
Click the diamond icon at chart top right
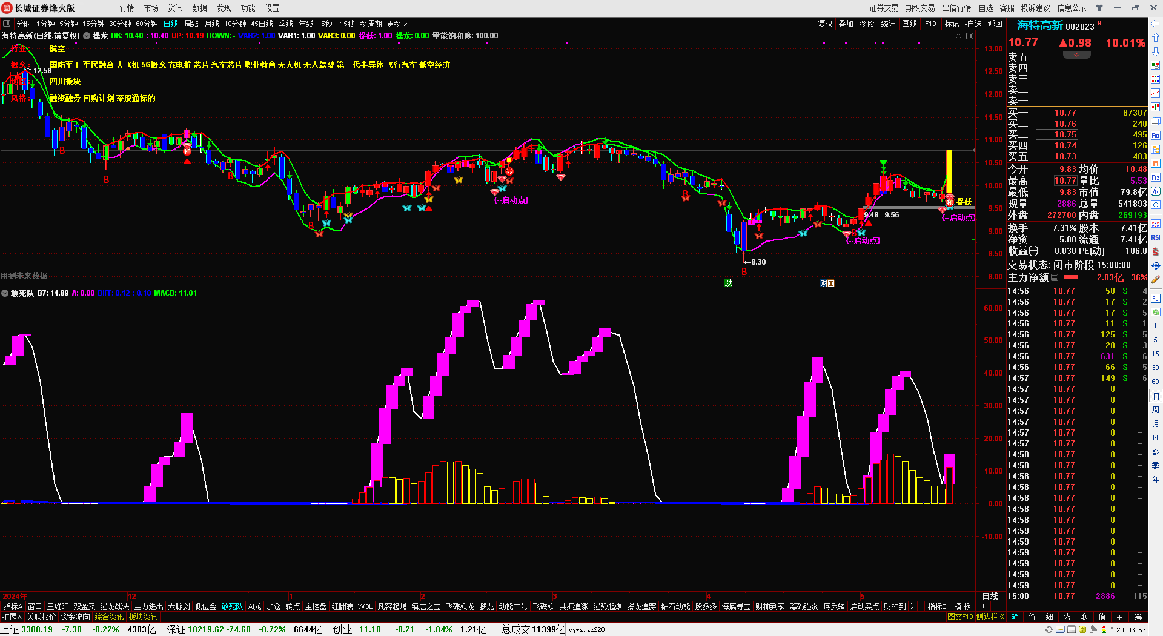tap(959, 36)
